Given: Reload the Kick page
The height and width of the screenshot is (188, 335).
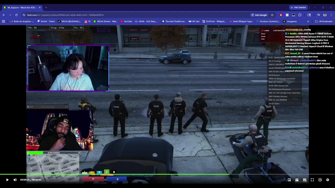Looking at the screenshot, I should pos(16,15).
